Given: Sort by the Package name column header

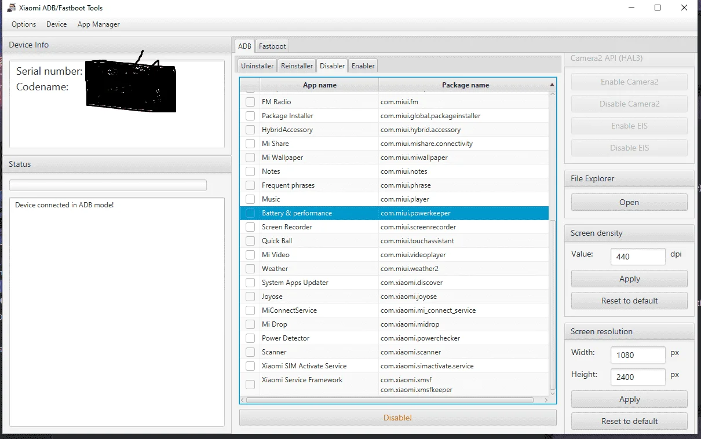Looking at the screenshot, I should (x=465, y=85).
